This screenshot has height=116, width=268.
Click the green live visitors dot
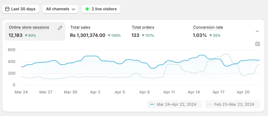pyautogui.click(x=87, y=9)
